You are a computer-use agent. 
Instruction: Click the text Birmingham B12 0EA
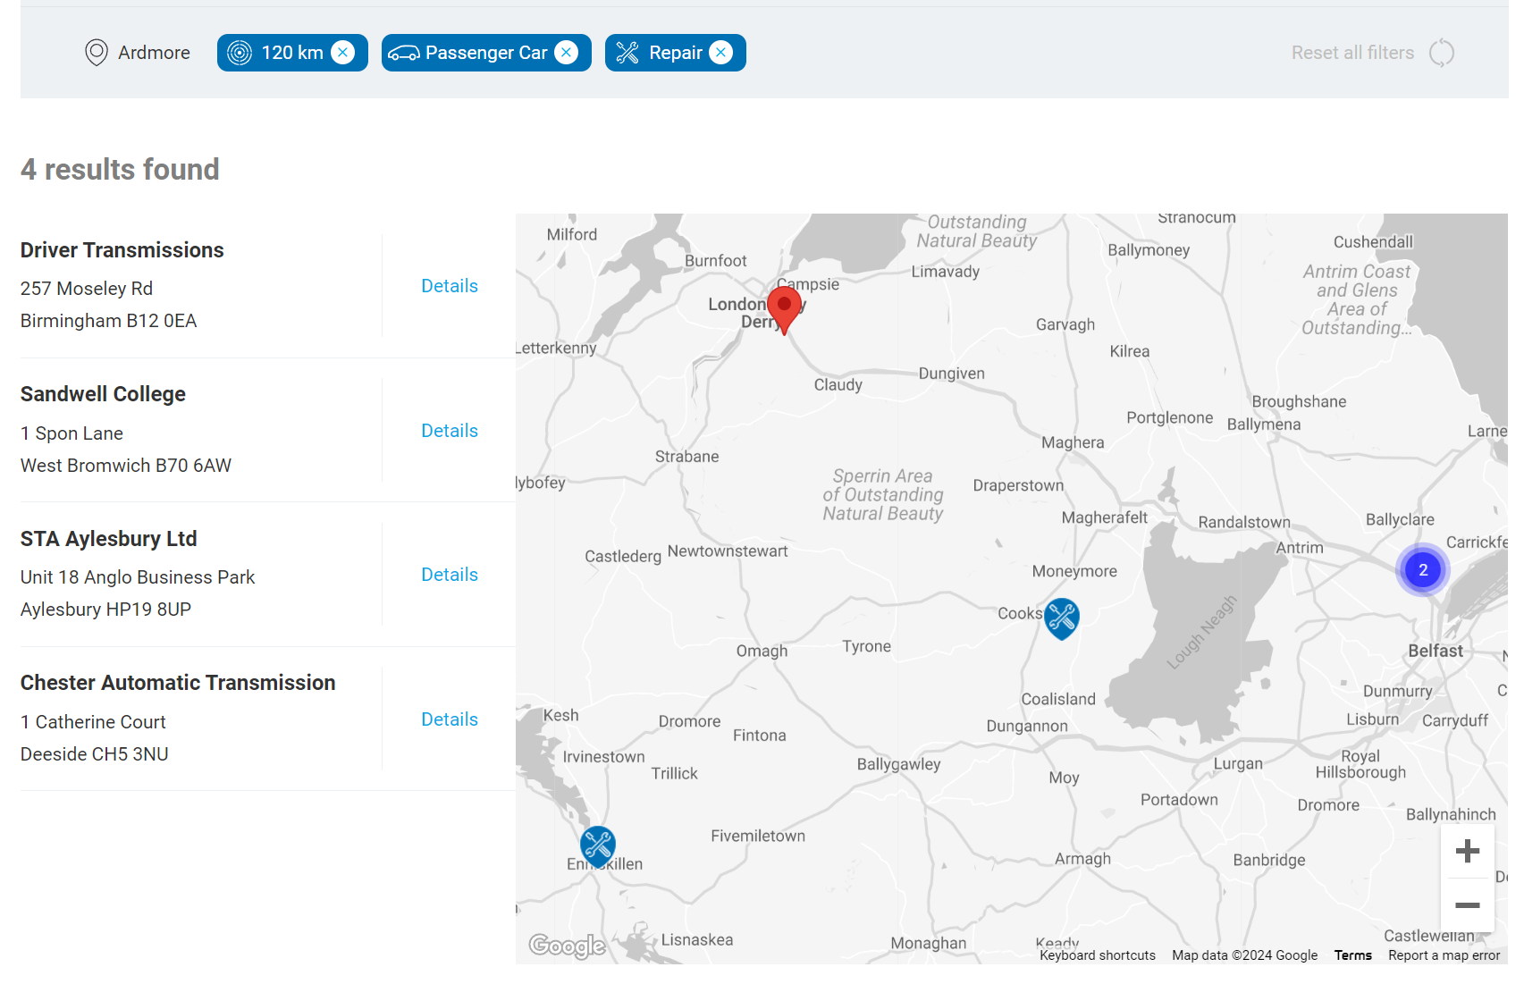(x=108, y=321)
